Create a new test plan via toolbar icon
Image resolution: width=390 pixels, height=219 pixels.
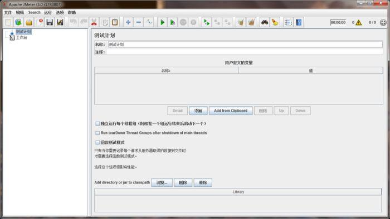point(8,22)
